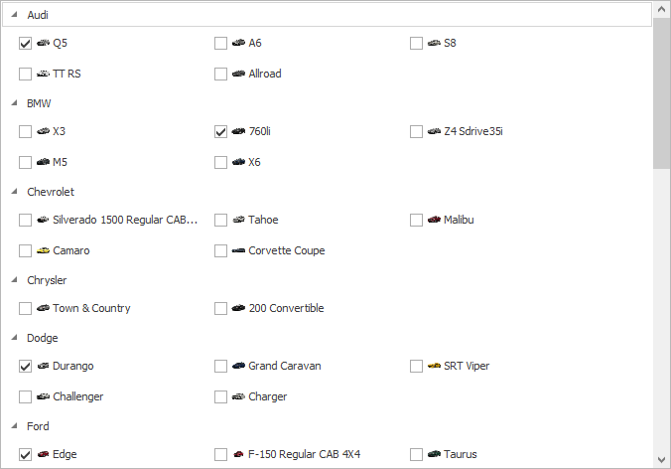Select the BMW group header
The width and height of the screenshot is (671, 469).
click(x=39, y=102)
